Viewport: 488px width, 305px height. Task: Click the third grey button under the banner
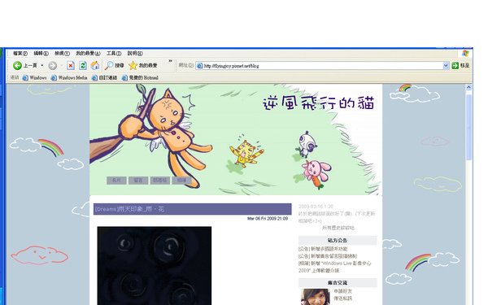tap(160, 181)
